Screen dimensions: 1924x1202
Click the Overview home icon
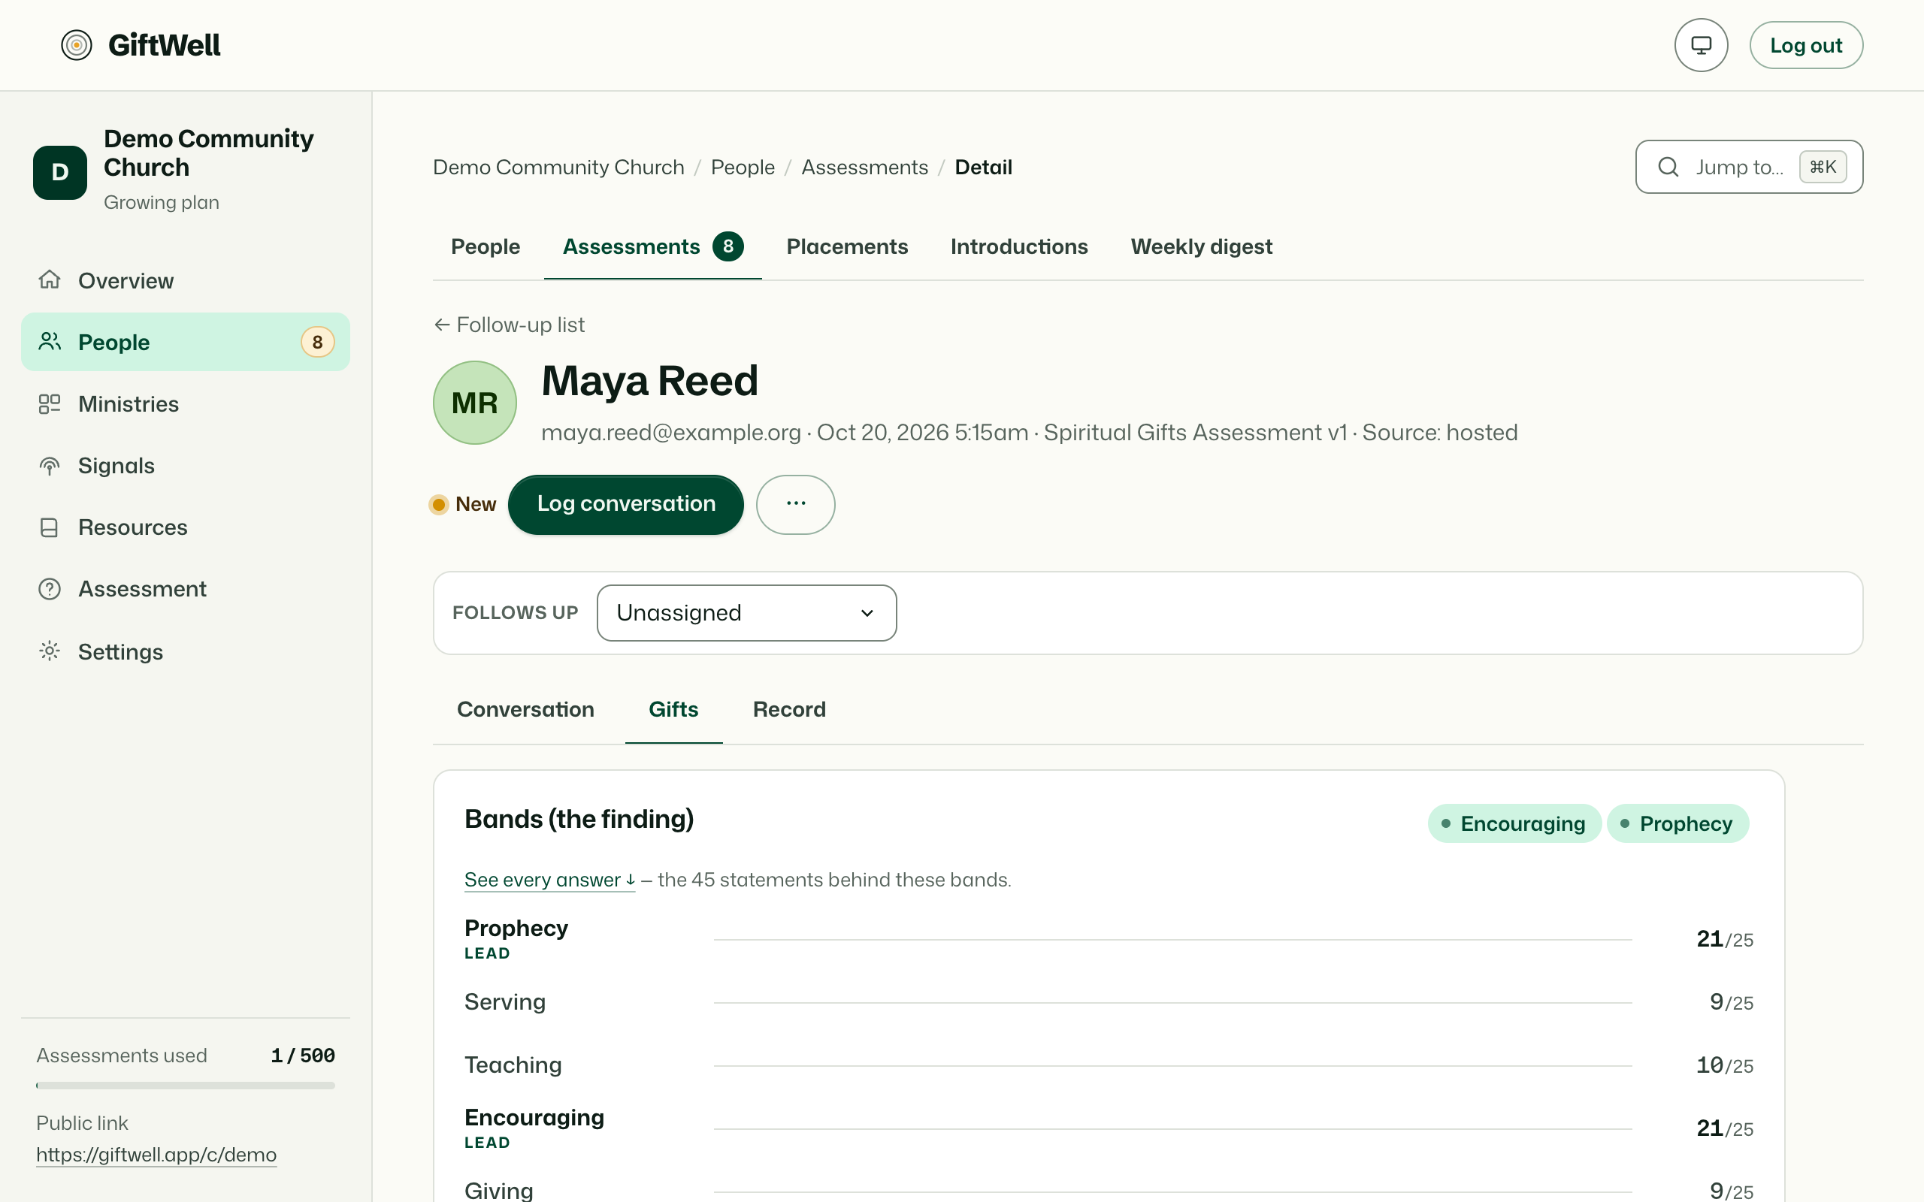click(50, 279)
